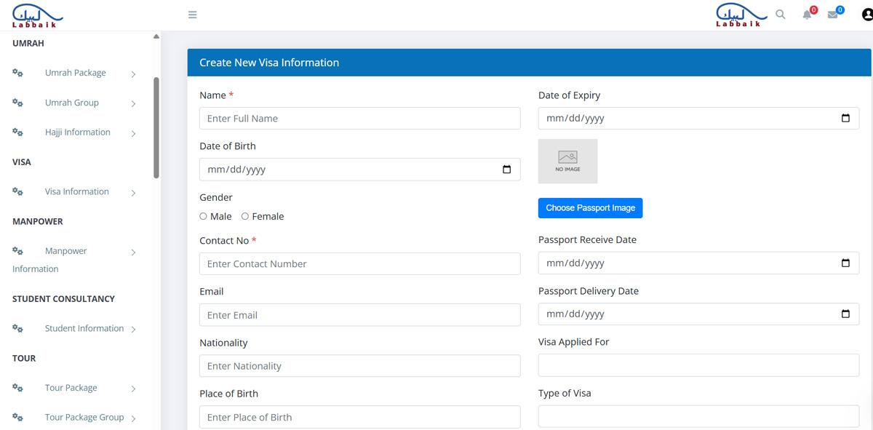This screenshot has width=873, height=430.
Task: Click the Labbaik logo in sidebar header
Action: [38, 15]
